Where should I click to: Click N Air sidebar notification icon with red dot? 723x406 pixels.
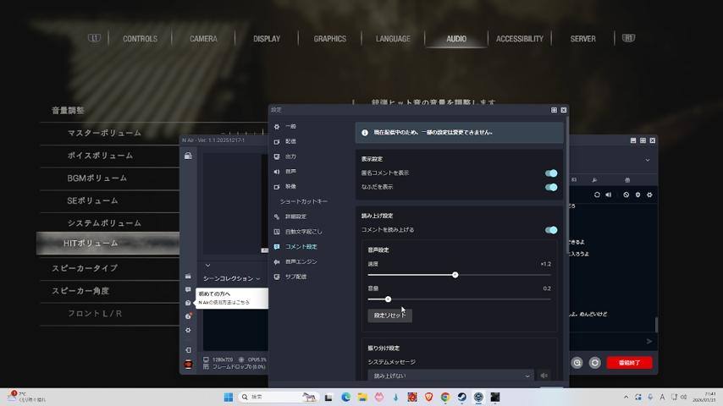point(188,316)
